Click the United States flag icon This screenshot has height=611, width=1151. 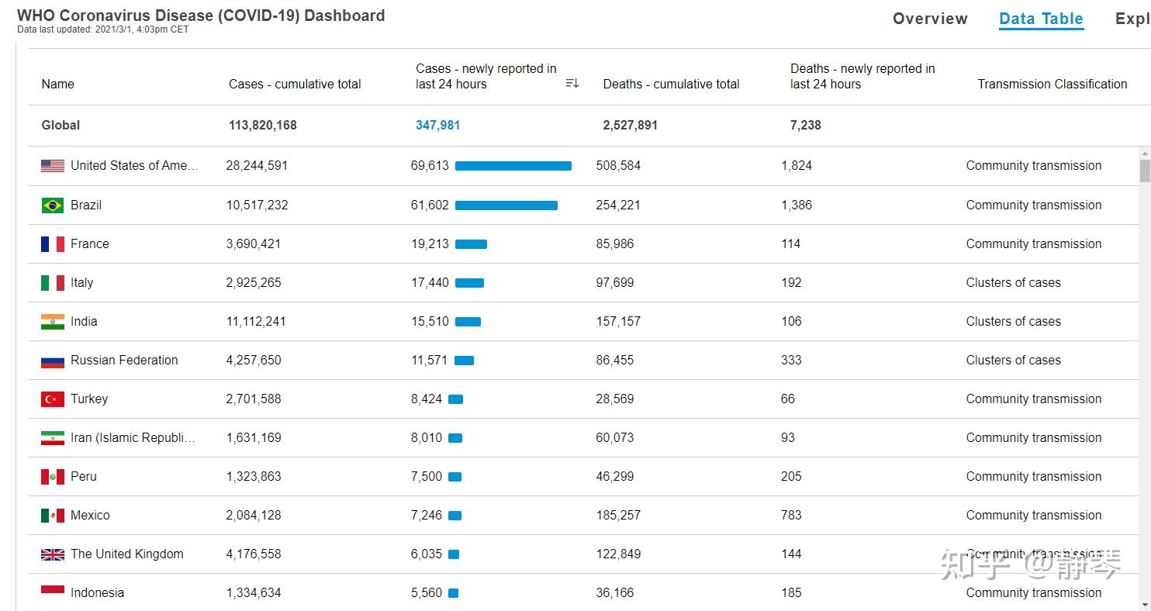53,166
